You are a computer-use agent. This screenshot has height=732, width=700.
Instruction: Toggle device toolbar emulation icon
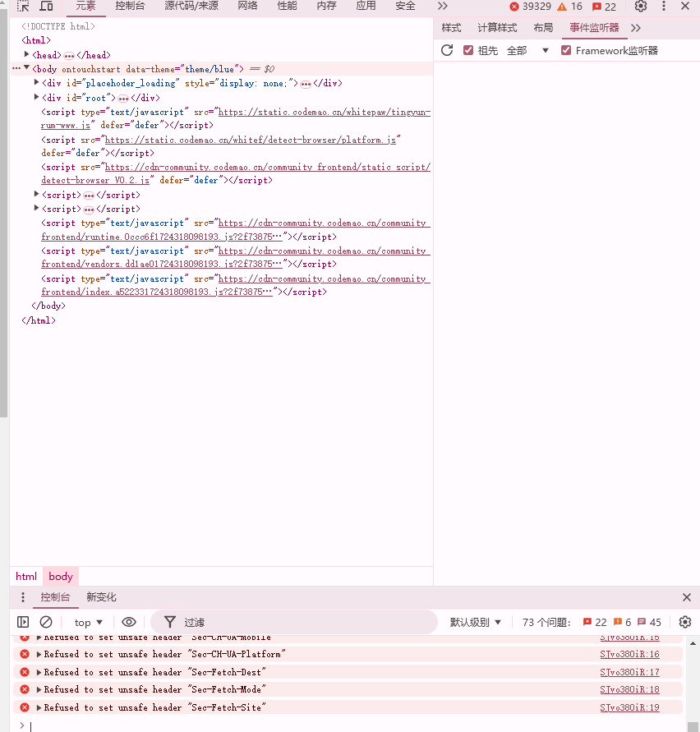[46, 6]
